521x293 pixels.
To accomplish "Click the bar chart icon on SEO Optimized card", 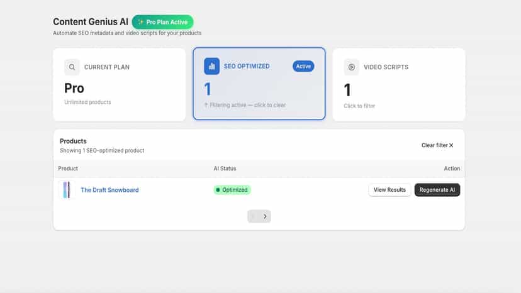I will tap(211, 66).
